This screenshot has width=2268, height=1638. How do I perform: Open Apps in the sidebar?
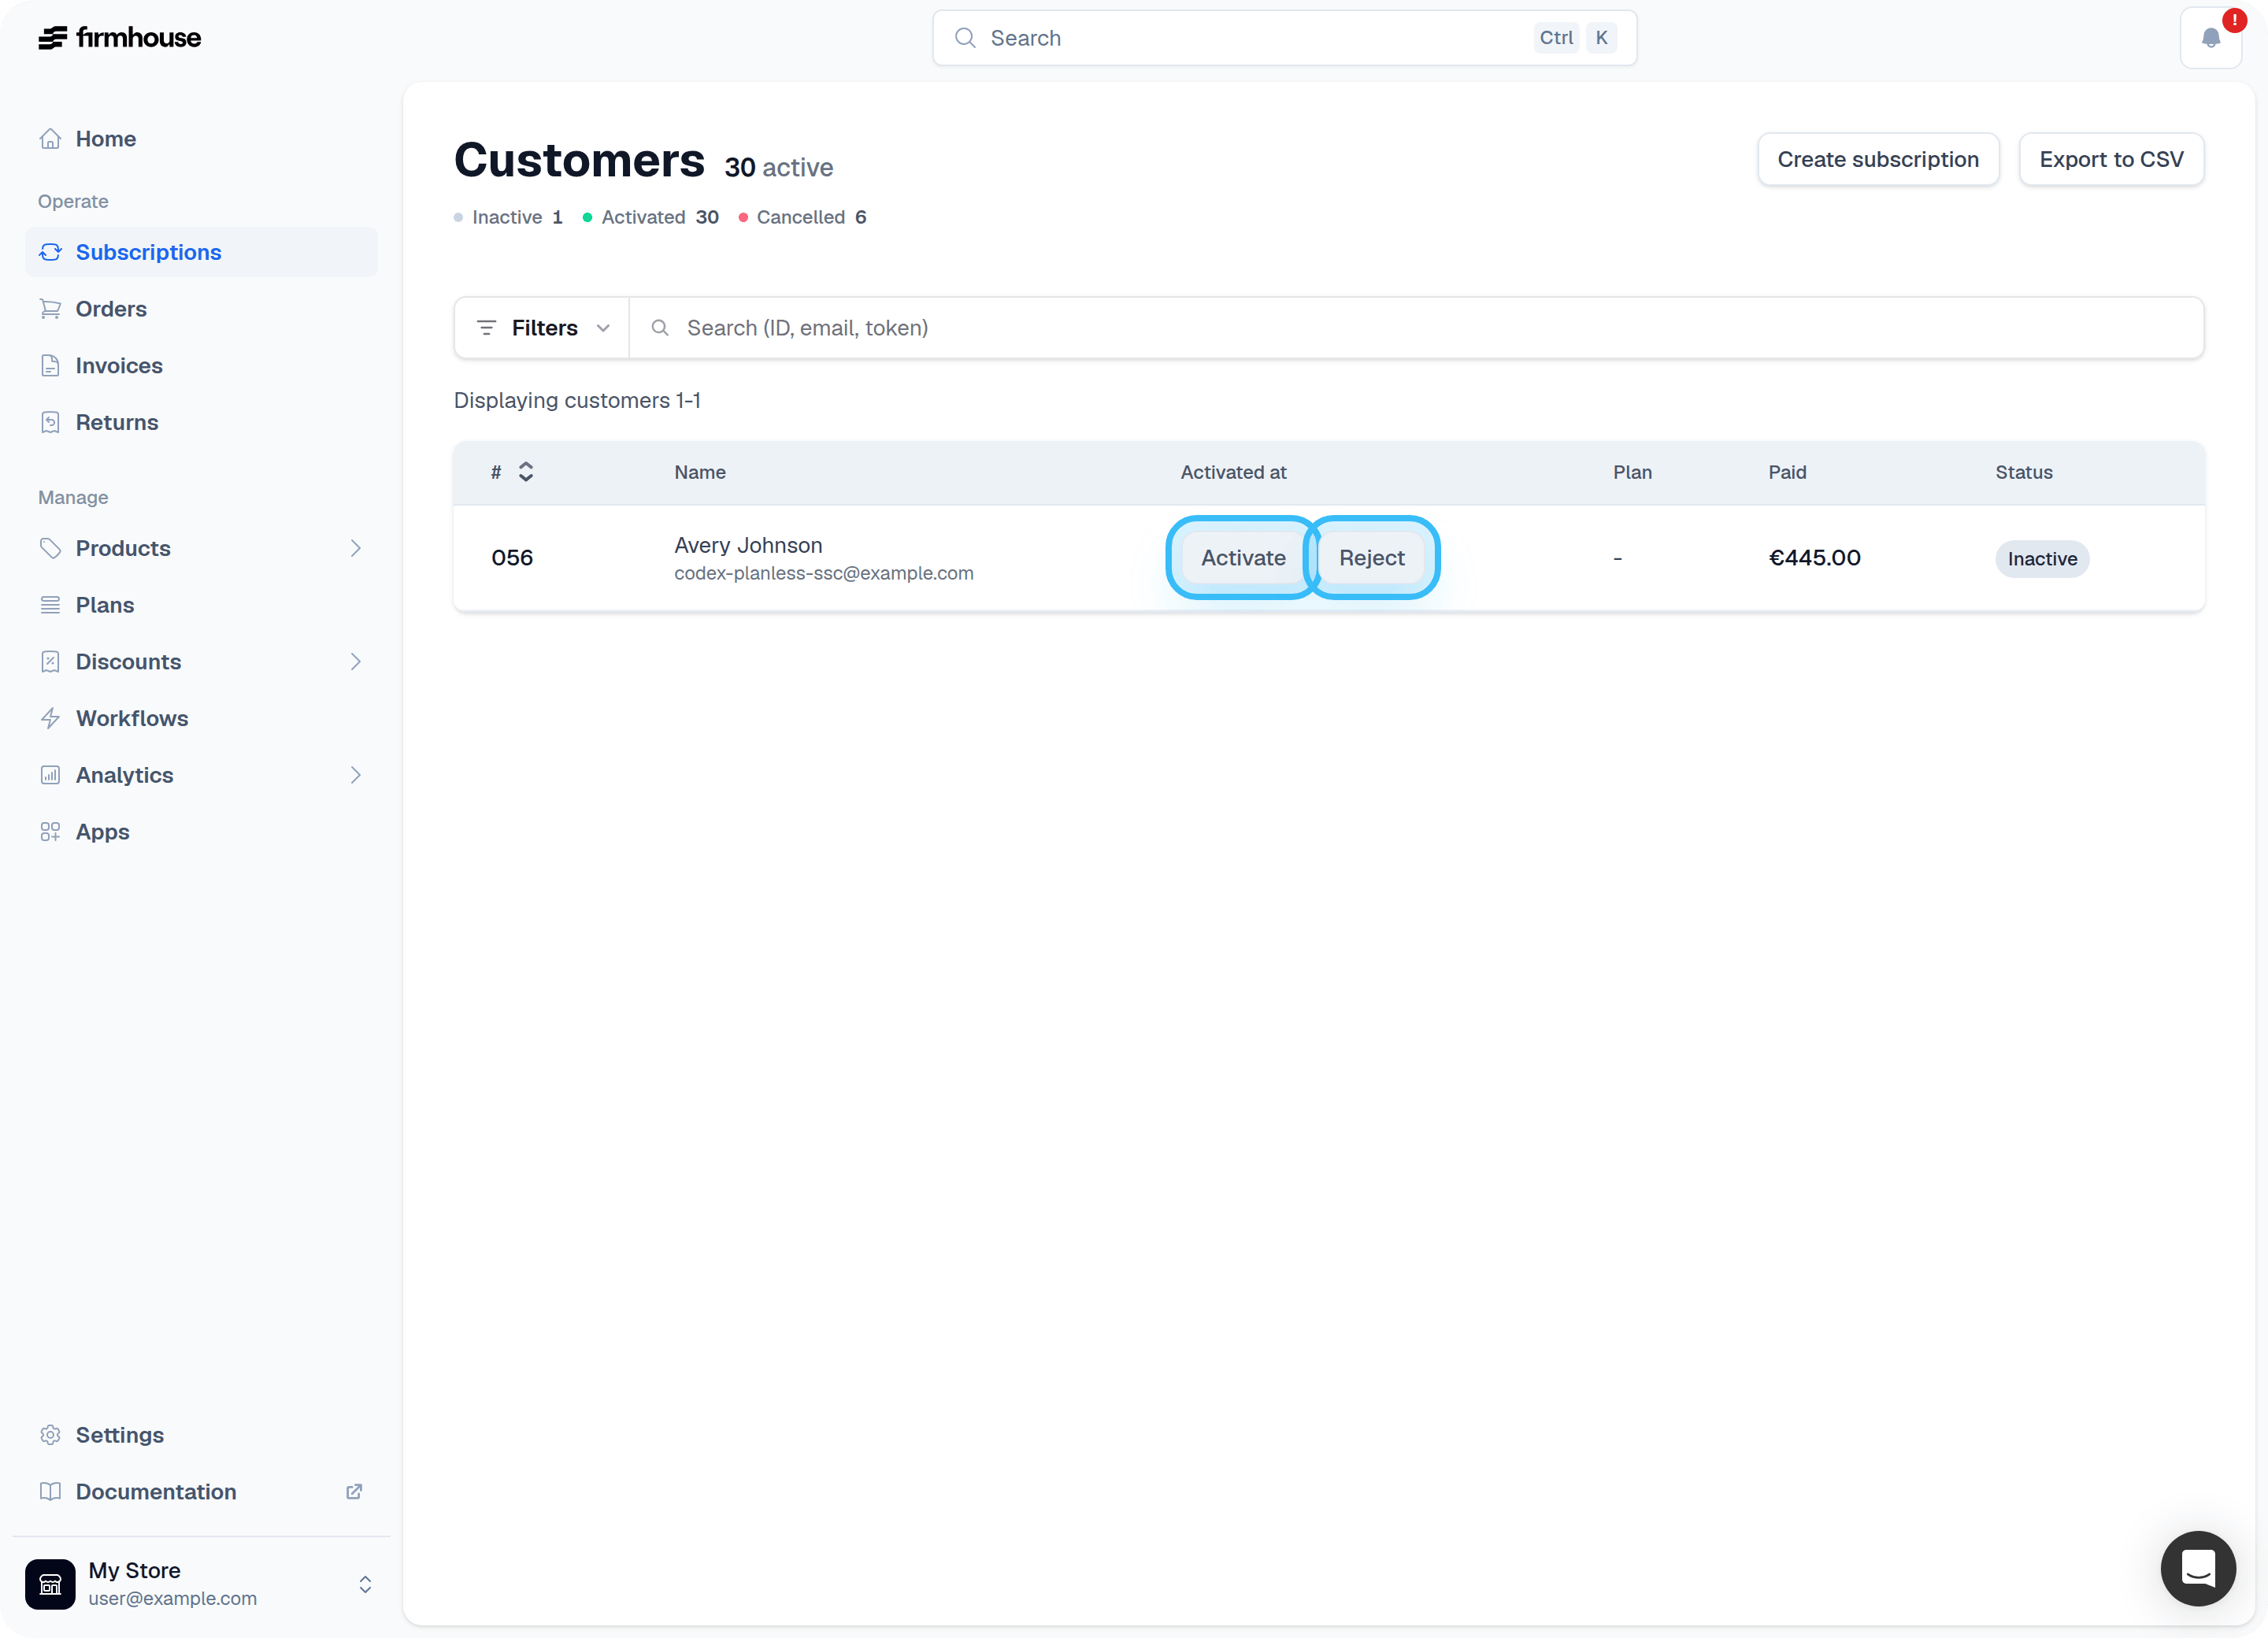pyautogui.click(x=201, y=832)
